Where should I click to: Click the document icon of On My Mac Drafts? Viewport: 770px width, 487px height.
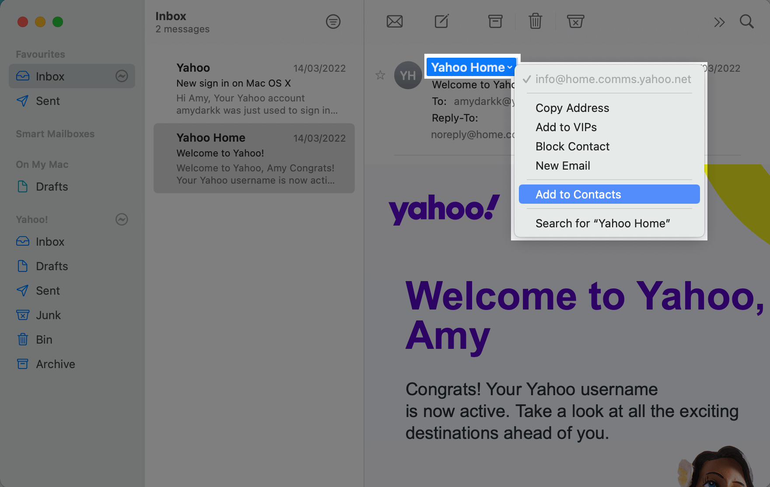coord(23,187)
